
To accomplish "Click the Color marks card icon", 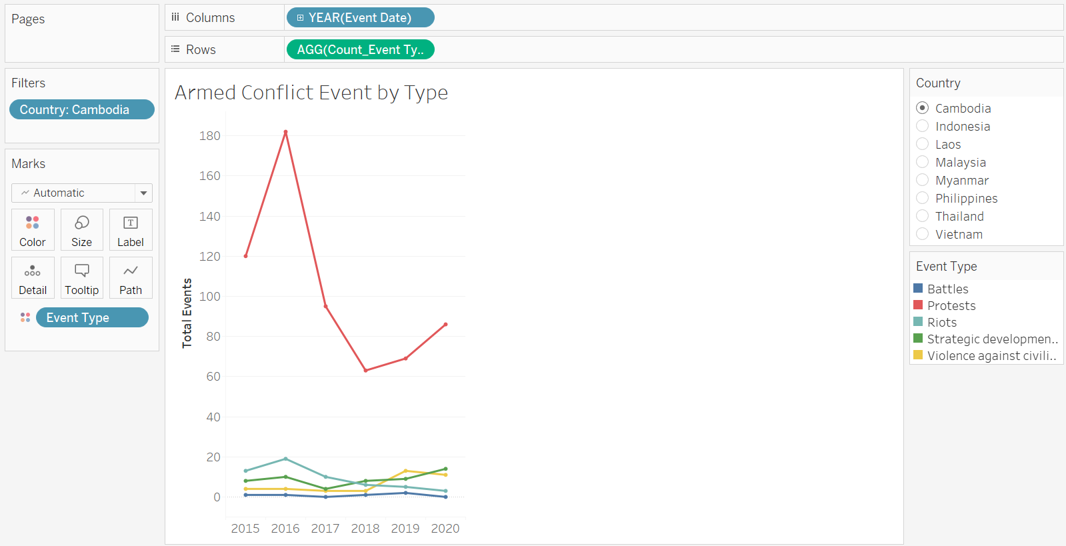I will pos(33,230).
